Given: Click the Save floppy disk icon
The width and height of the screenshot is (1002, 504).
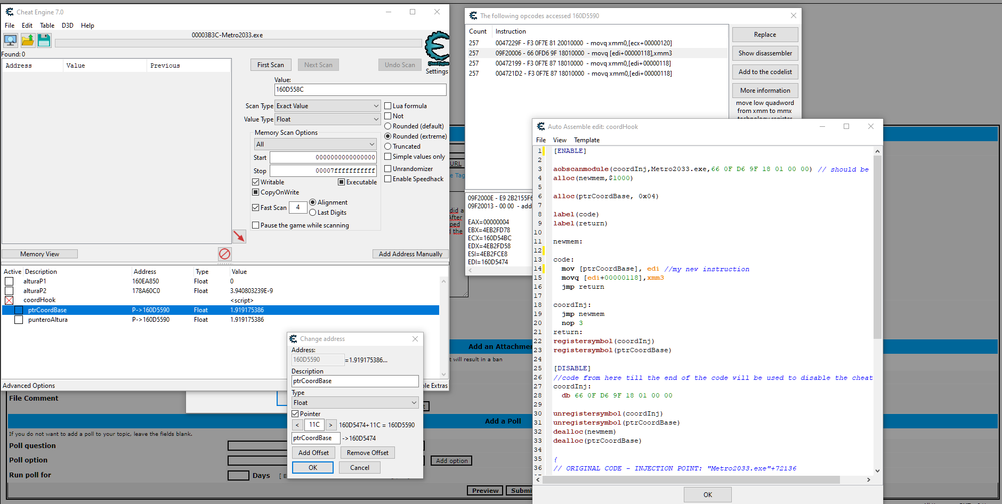Looking at the screenshot, I should [x=44, y=40].
